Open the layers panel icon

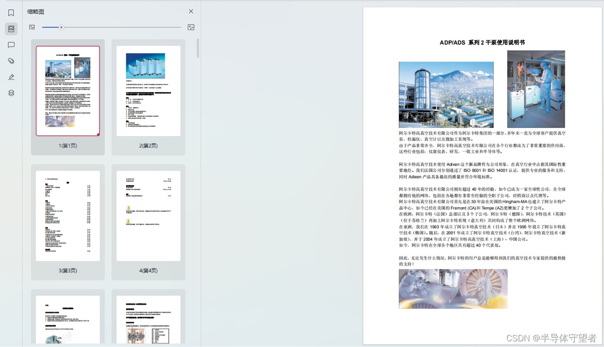click(x=11, y=93)
